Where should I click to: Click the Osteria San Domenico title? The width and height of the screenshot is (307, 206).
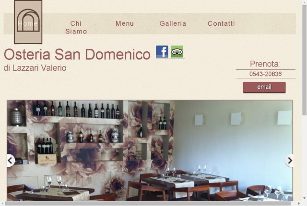tap(77, 54)
